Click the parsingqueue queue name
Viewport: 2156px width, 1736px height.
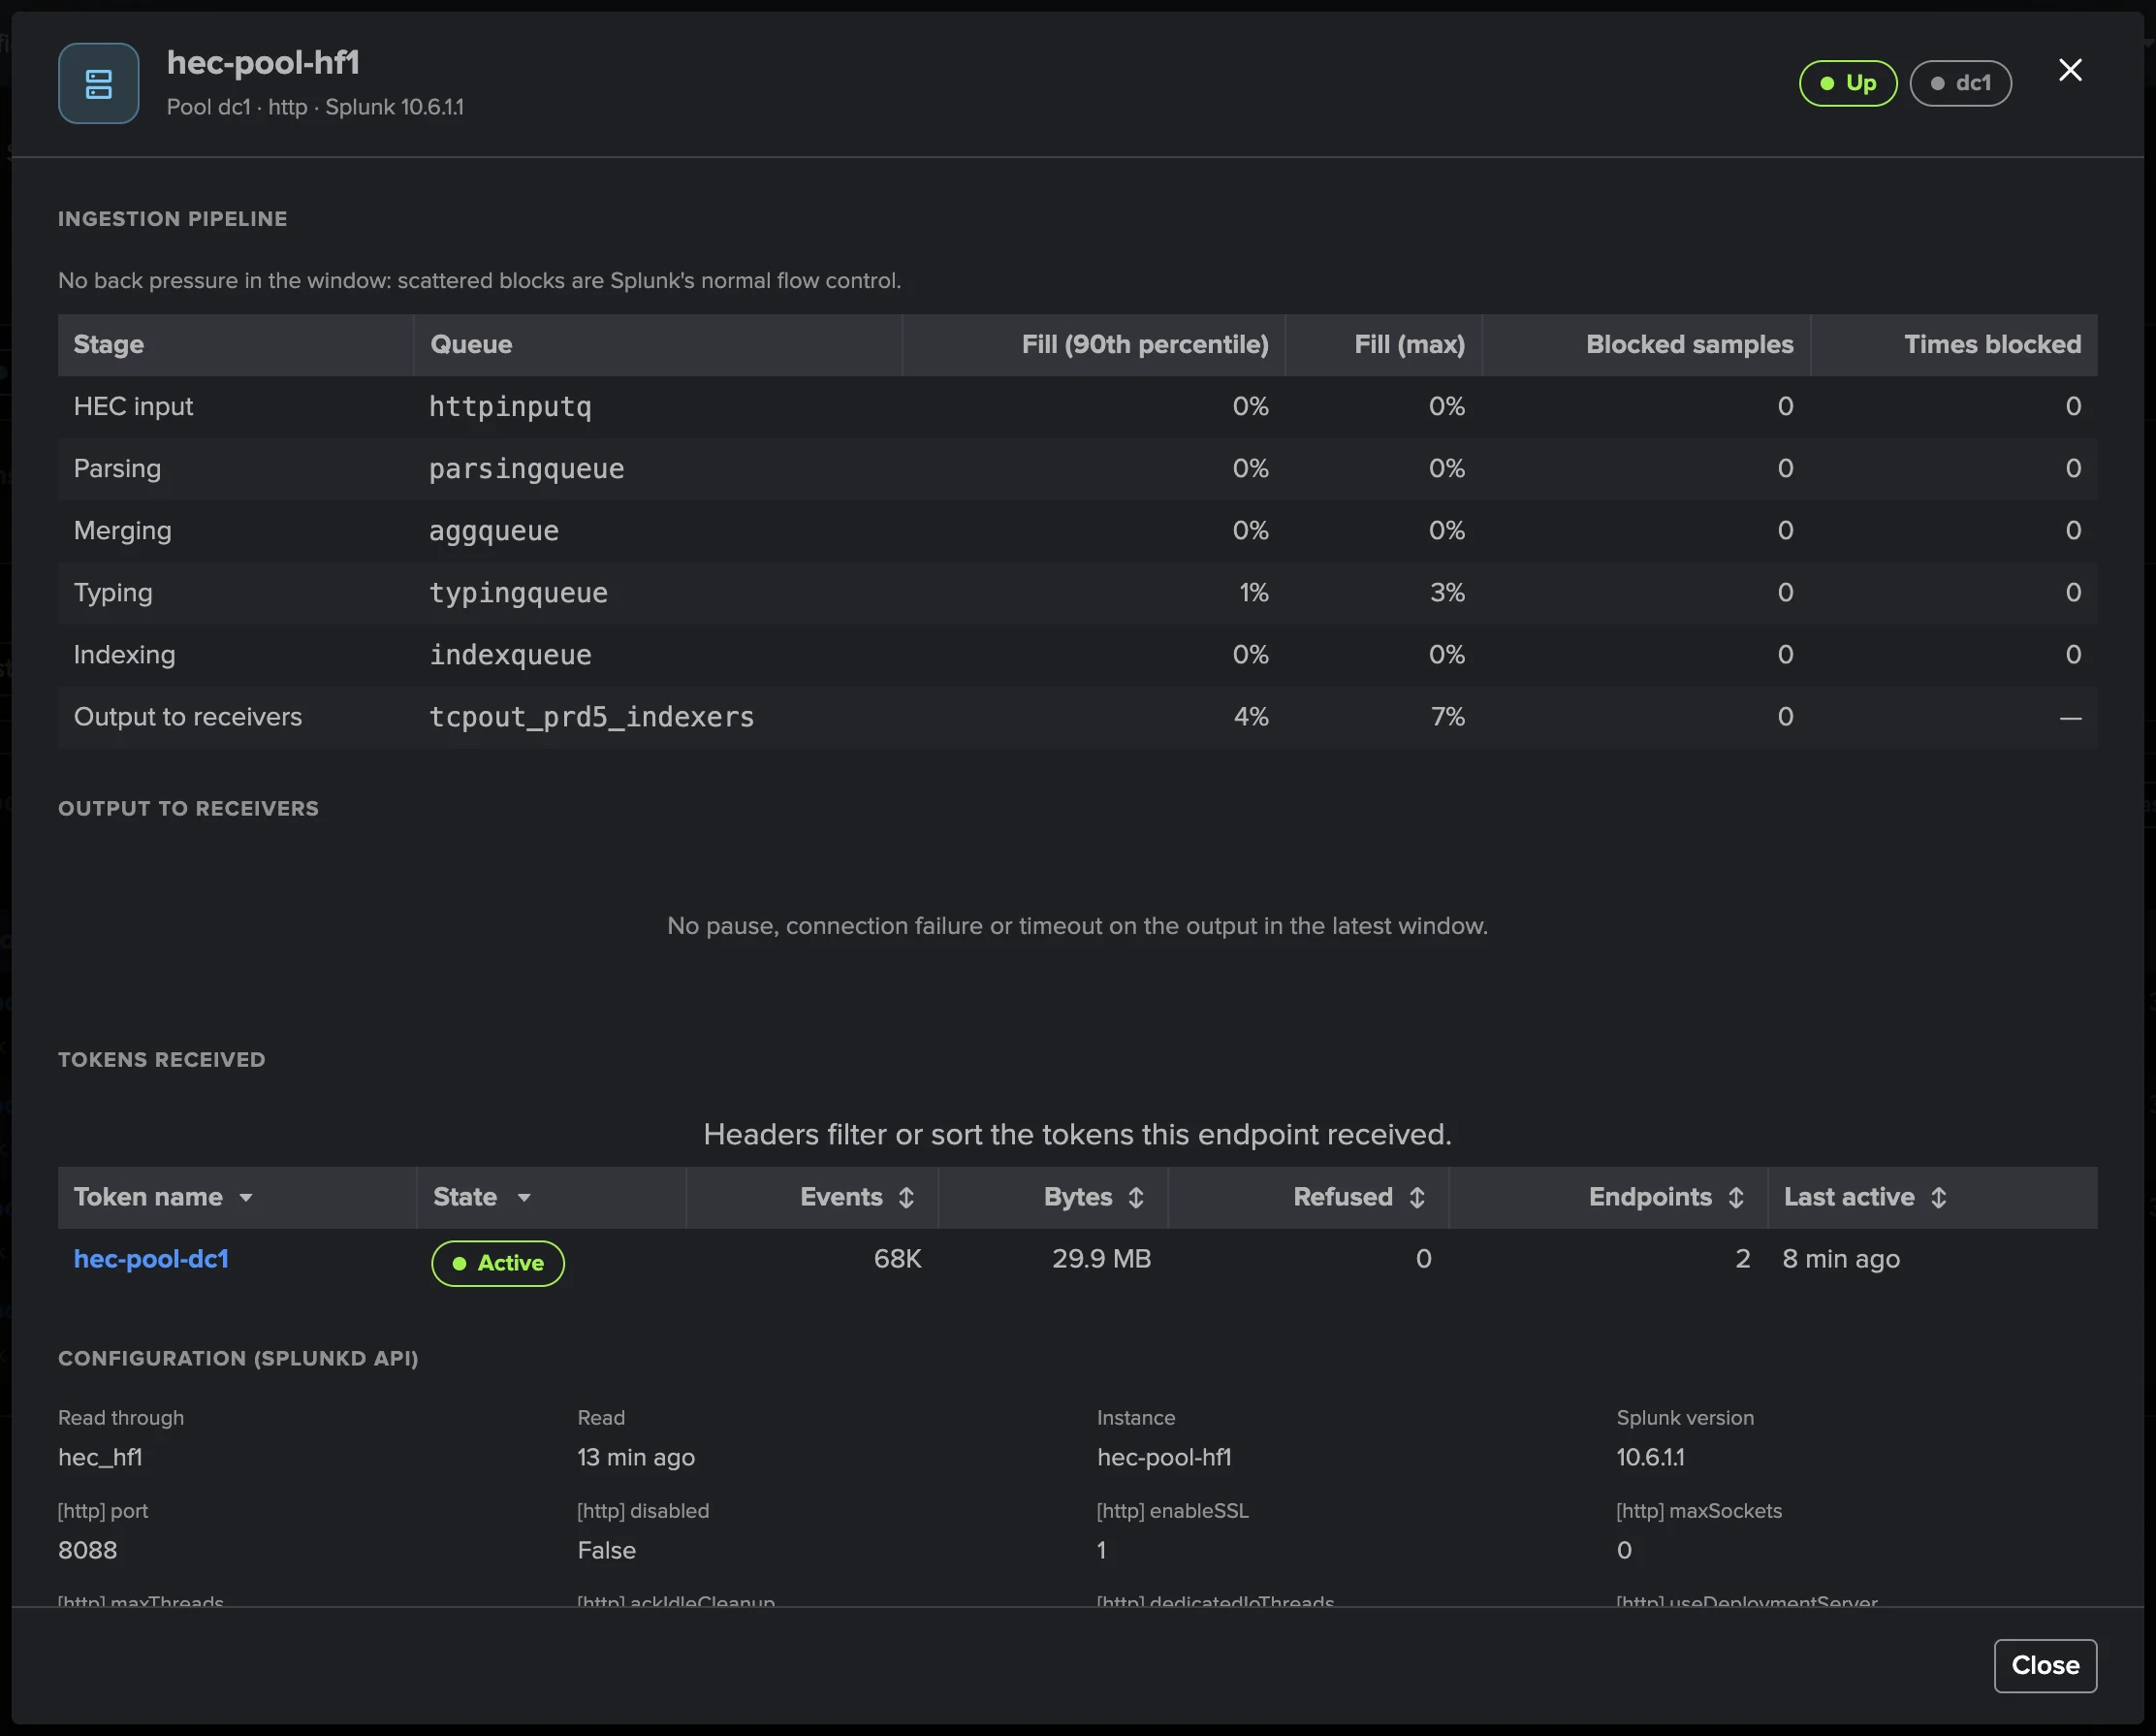point(527,469)
